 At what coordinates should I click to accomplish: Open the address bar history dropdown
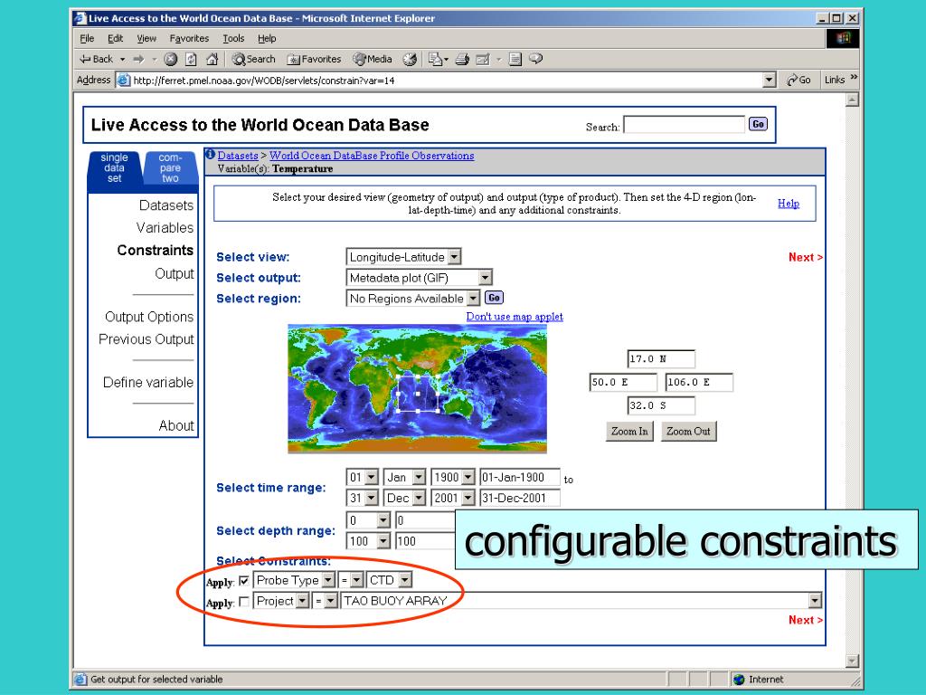tap(769, 80)
